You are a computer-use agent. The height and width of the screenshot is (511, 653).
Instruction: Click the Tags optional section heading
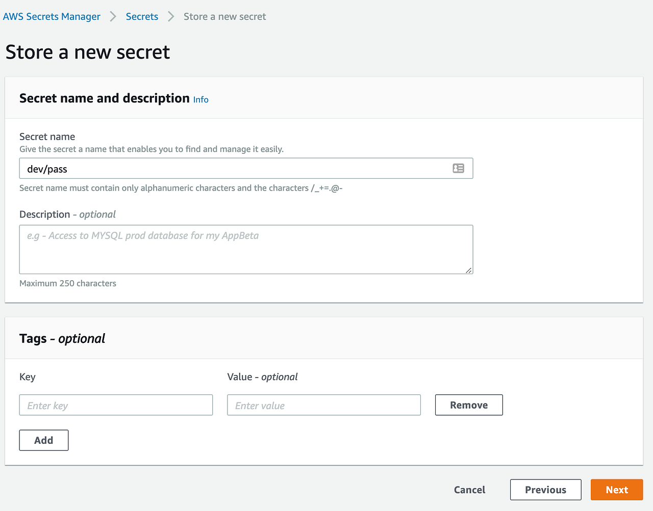point(62,338)
